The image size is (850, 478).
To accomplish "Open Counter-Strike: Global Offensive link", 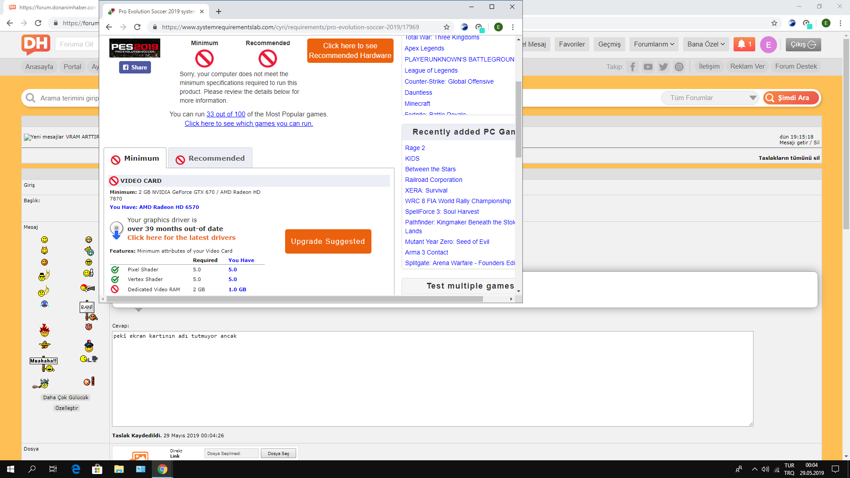I will (x=449, y=81).
